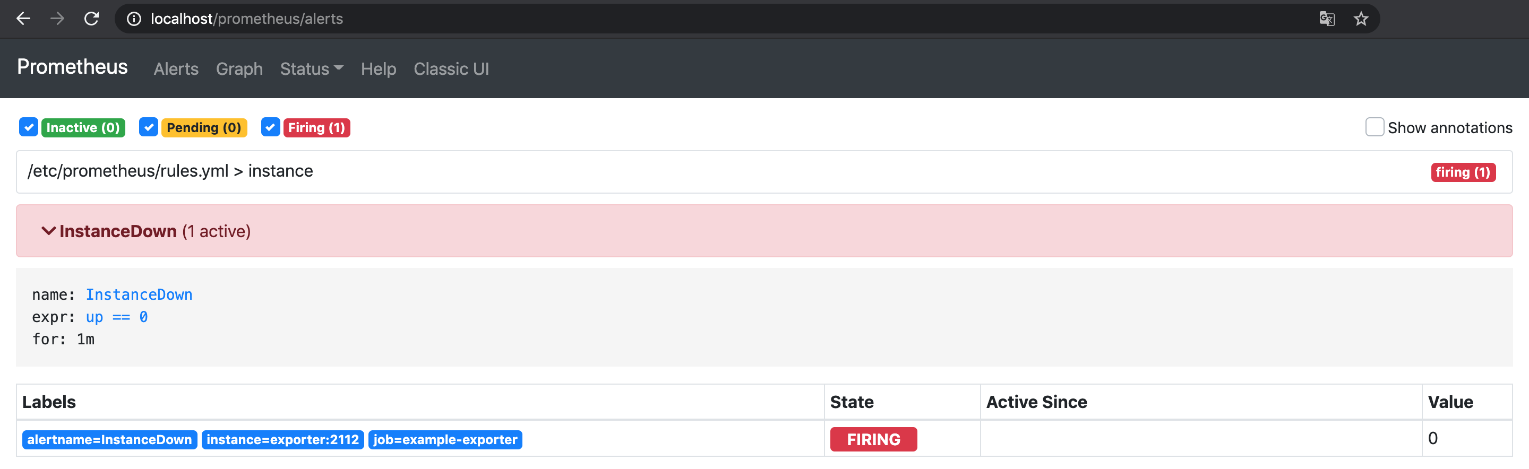The width and height of the screenshot is (1529, 469).
Task: Open the Graph nav item
Action: [239, 69]
